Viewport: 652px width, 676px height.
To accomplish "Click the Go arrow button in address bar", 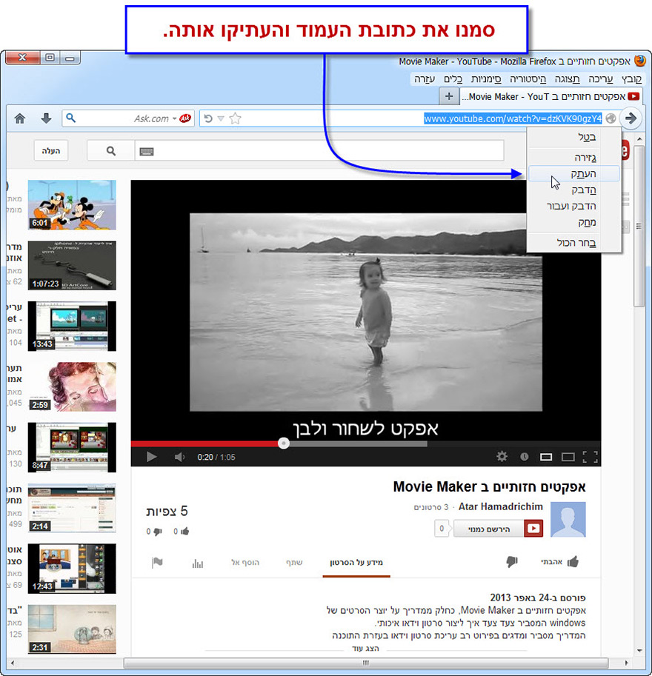I will [631, 118].
